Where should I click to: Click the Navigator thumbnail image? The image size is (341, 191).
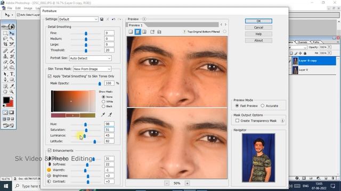pyautogui.click(x=258, y=158)
